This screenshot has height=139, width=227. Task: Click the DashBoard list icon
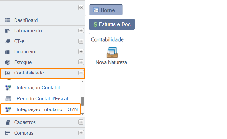pyautogui.click(x=8, y=20)
